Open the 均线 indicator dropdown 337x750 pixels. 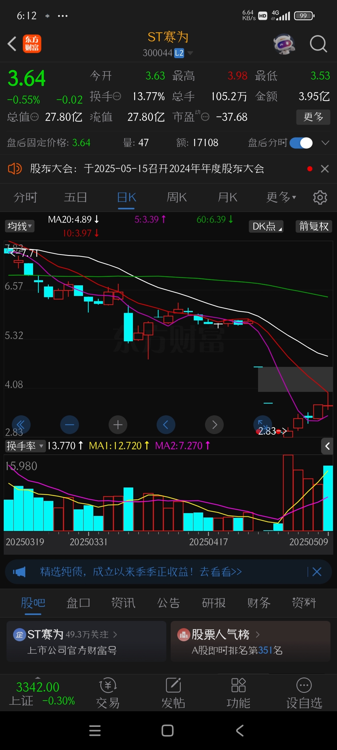click(20, 226)
